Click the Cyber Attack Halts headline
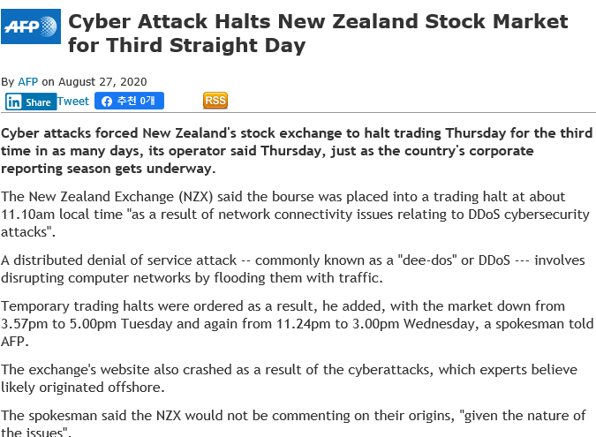Image resolution: width=596 pixels, height=437 pixels. click(x=318, y=33)
